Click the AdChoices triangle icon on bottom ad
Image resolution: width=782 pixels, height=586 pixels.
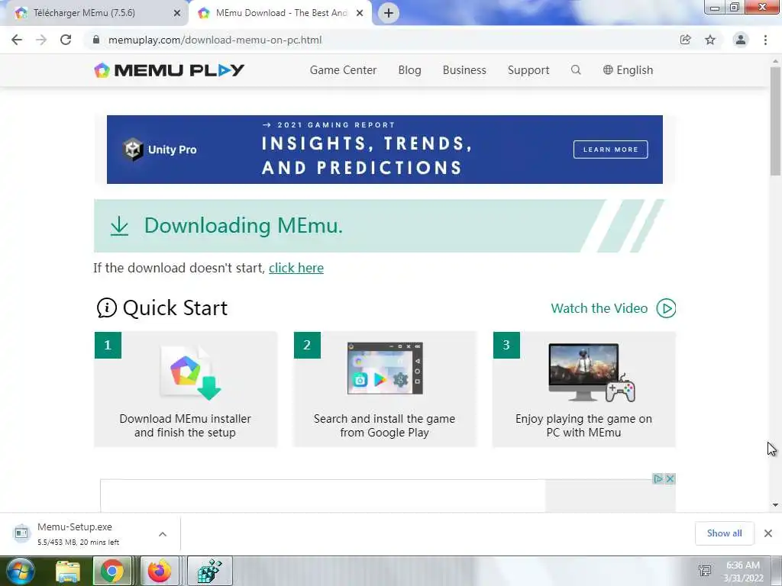click(658, 479)
